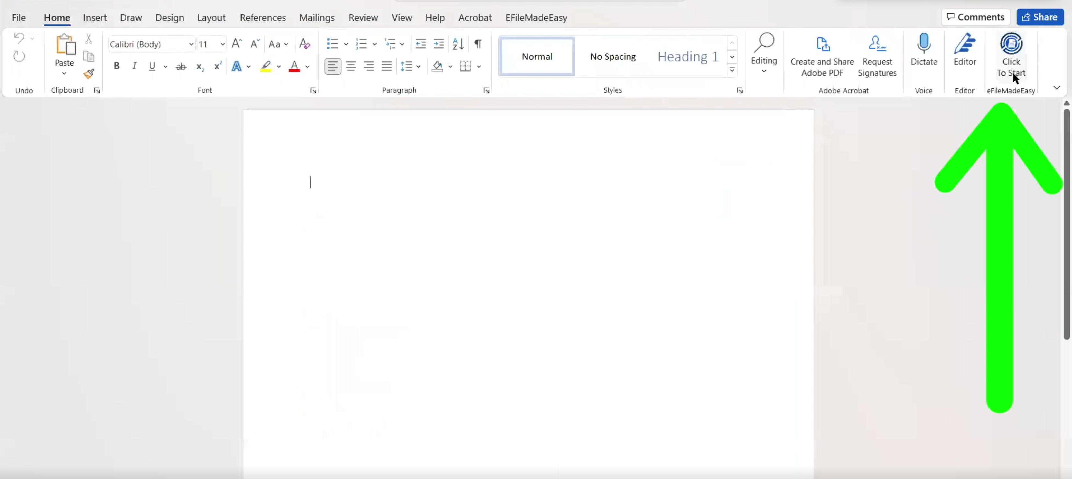Click the Format Painter brush icon
1072x479 pixels.
(89, 74)
